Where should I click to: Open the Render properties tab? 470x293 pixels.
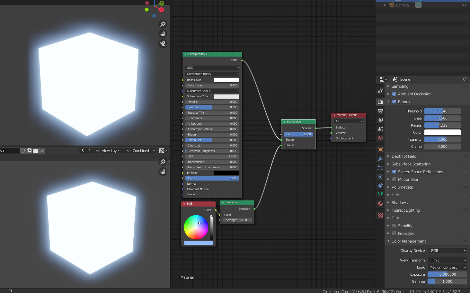pyautogui.click(x=380, y=102)
